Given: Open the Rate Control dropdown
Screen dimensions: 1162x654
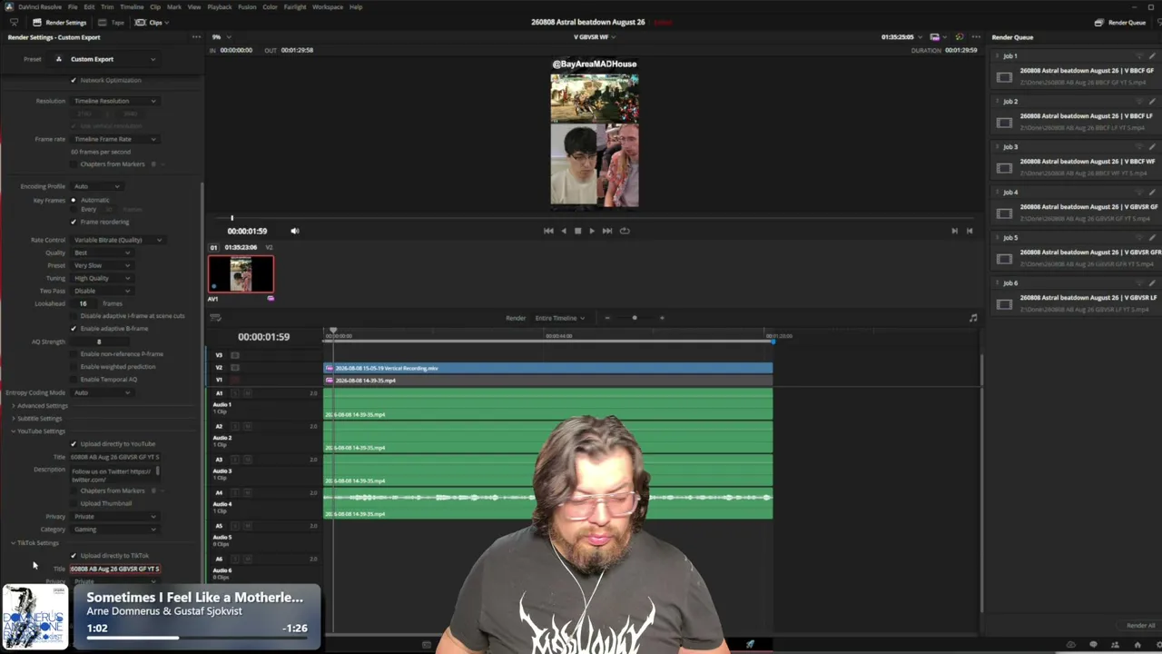Looking at the screenshot, I should [117, 240].
